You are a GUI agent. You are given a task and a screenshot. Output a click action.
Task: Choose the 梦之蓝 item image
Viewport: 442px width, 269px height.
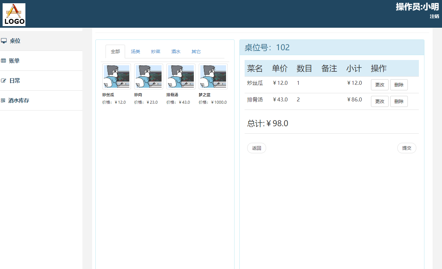(x=213, y=77)
